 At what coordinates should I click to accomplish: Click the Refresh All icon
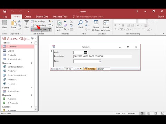point(59,23)
